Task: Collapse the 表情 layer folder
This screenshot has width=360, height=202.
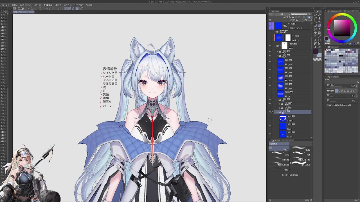Action: point(275,46)
